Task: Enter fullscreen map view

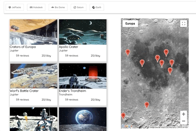Action: 183,24
